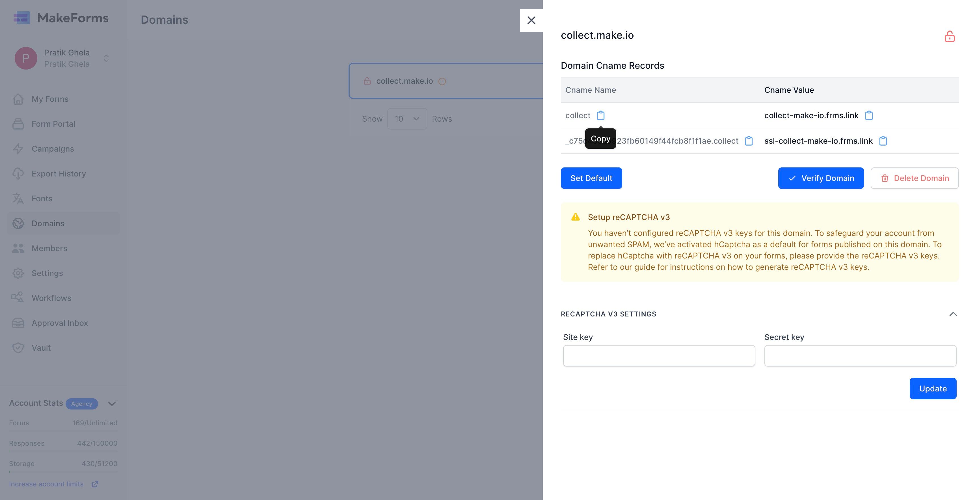Navigate to Fonts
977x500 pixels.
[63, 199]
